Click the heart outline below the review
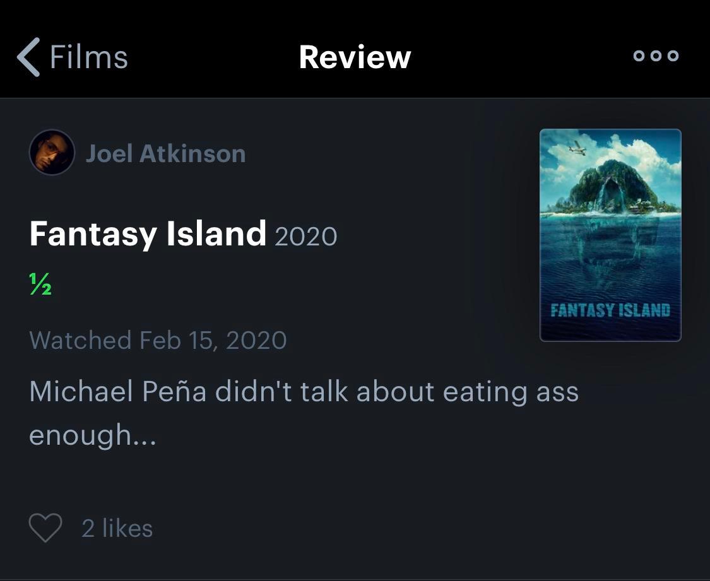Screen dimensions: 710x581 coord(45,527)
